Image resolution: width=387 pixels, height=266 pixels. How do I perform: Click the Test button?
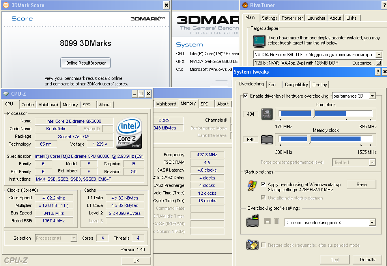pyautogui.click(x=335, y=260)
